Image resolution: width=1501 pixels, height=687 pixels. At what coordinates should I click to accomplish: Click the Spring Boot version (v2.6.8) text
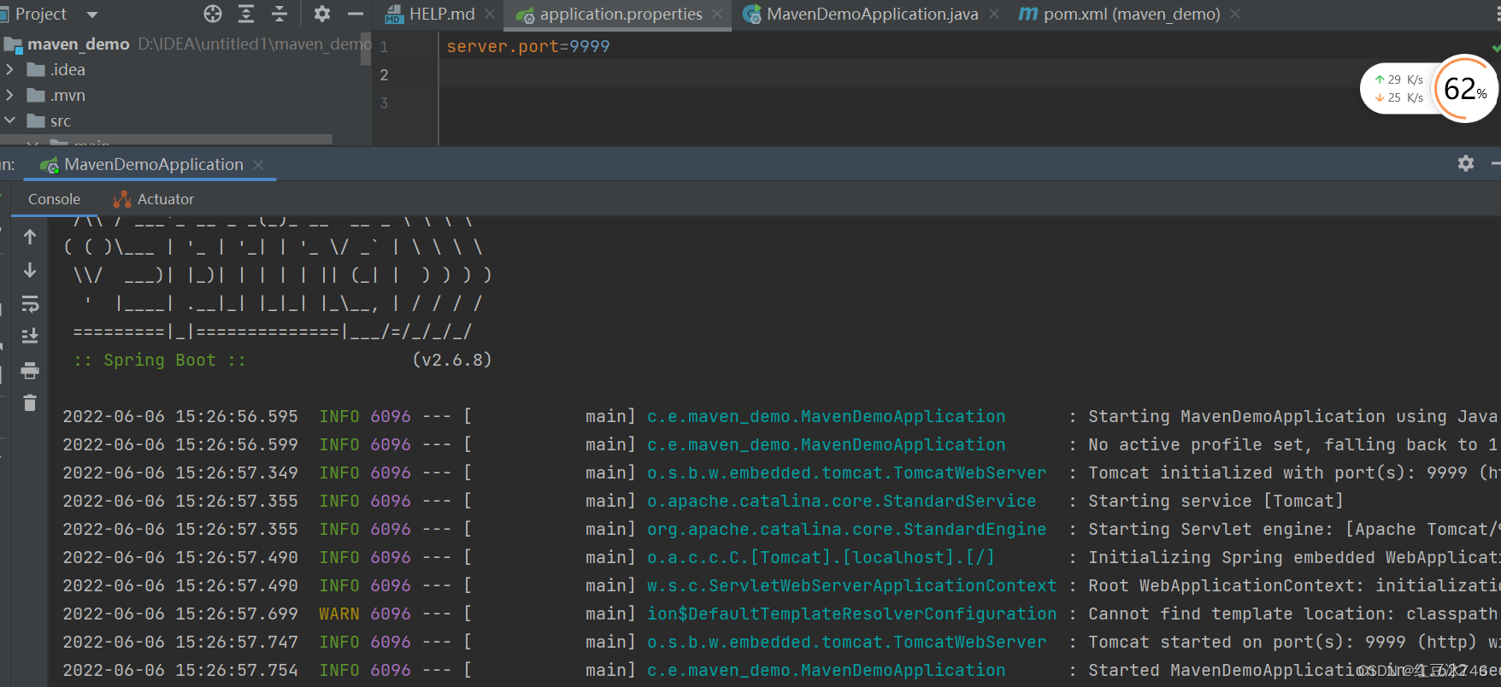[452, 360]
